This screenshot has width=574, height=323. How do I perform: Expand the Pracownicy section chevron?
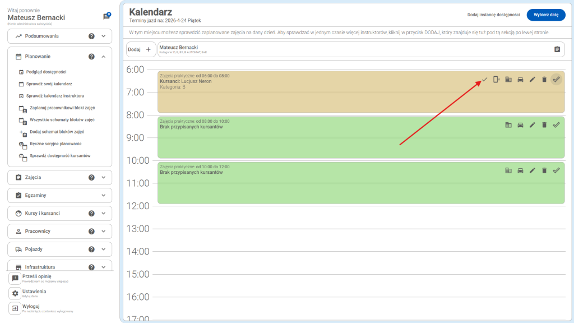tap(103, 231)
